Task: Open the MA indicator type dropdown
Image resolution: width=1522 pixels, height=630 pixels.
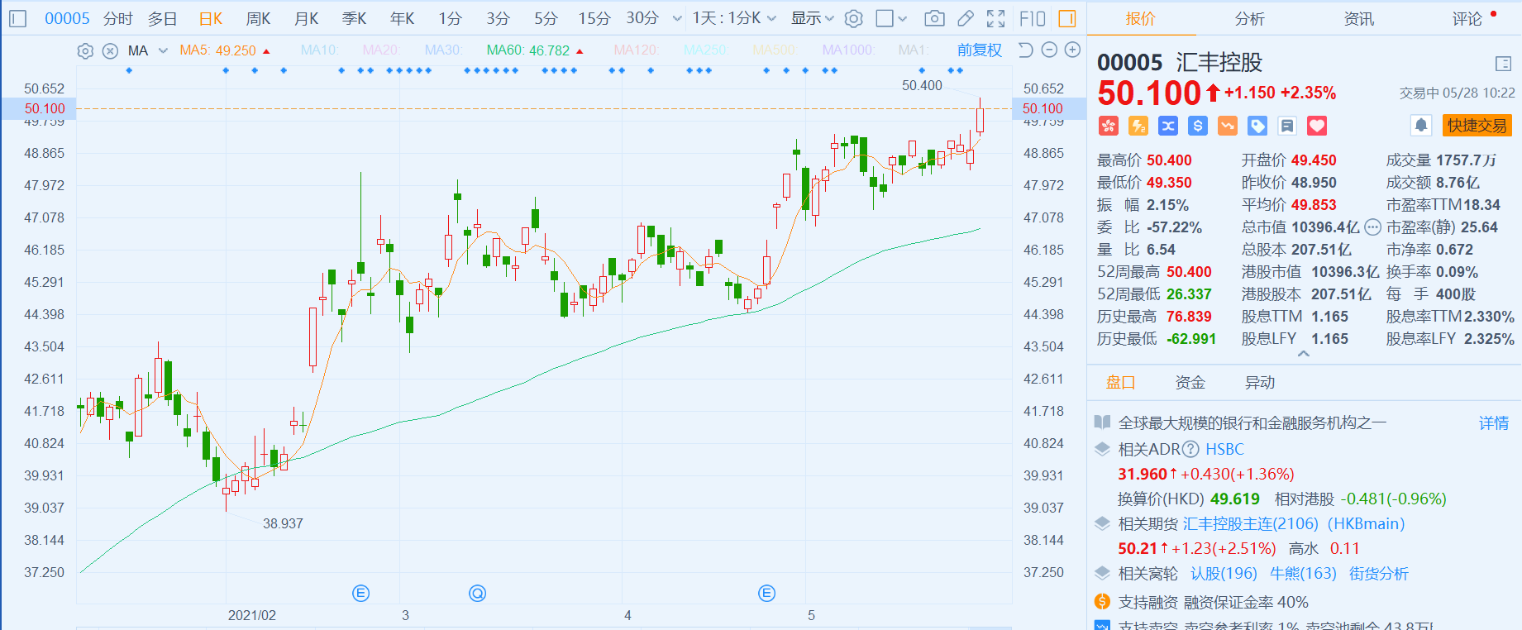Action: point(163,51)
